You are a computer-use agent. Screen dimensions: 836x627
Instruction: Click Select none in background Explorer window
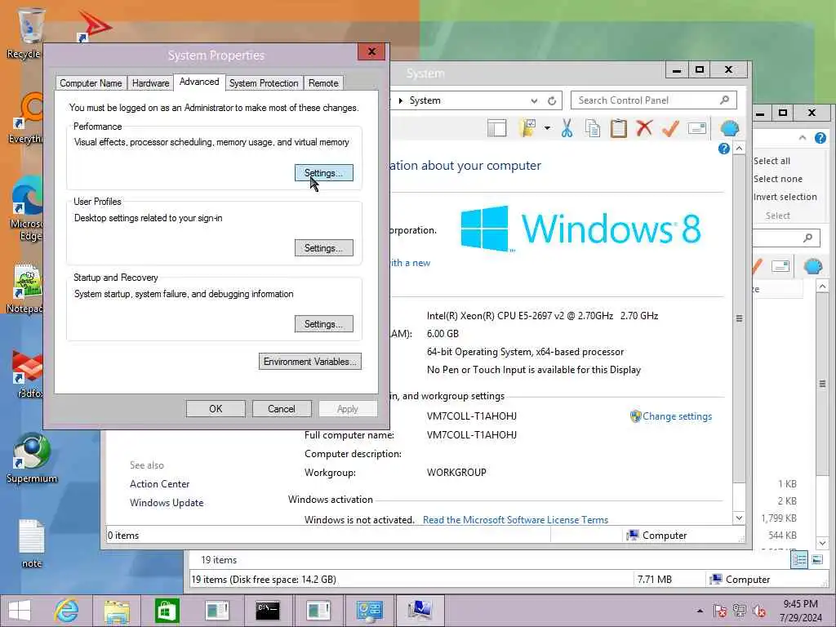tap(777, 179)
